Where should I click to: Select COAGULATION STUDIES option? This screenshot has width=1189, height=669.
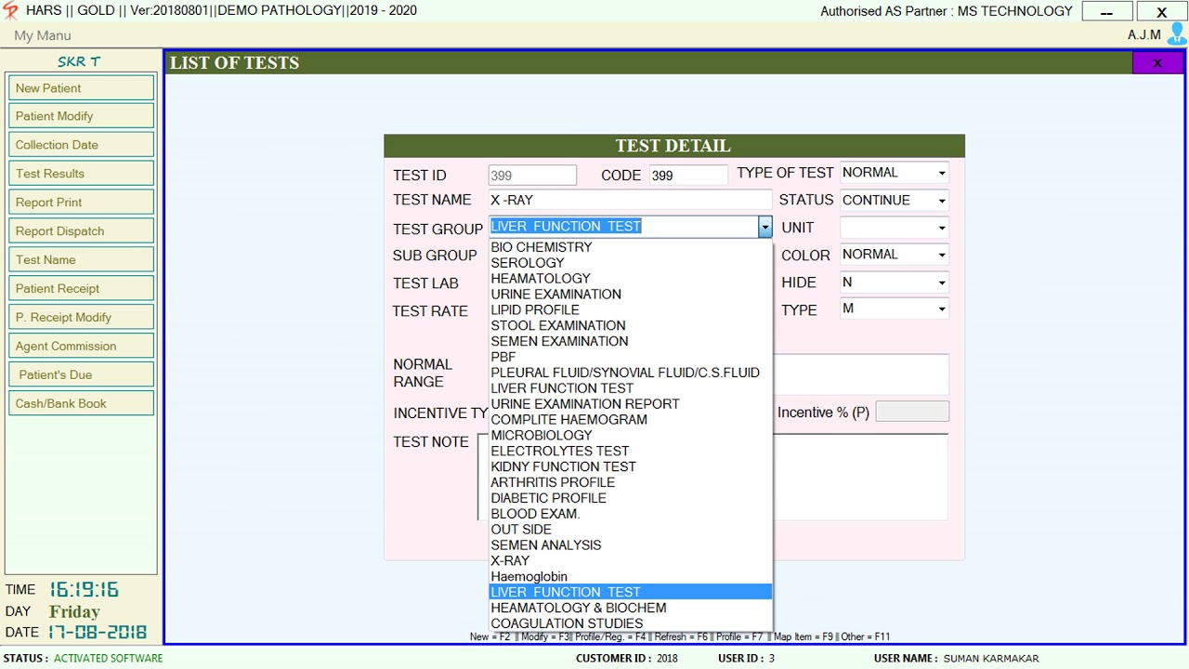(x=631, y=623)
